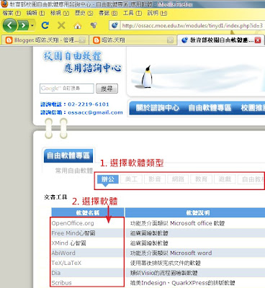The width and height of the screenshot is (265, 288).
Task: Click the 搜尋 search button
Action: (x=107, y=89)
